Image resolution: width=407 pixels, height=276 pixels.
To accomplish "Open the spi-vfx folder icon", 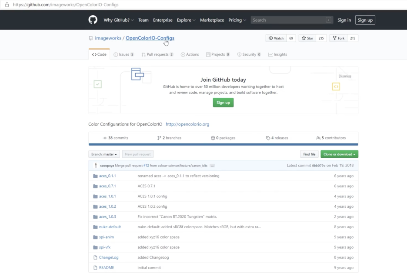I will pyautogui.click(x=95, y=247).
